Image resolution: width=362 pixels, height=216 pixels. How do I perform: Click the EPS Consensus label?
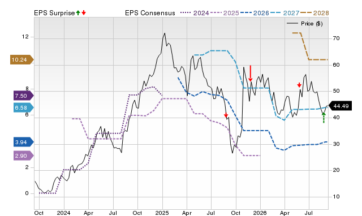150,13
